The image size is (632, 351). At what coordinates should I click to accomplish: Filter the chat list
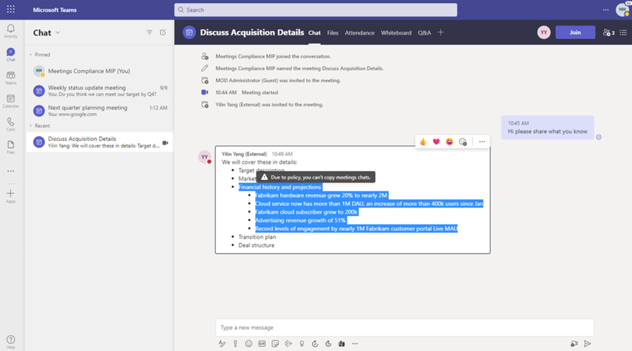click(149, 32)
